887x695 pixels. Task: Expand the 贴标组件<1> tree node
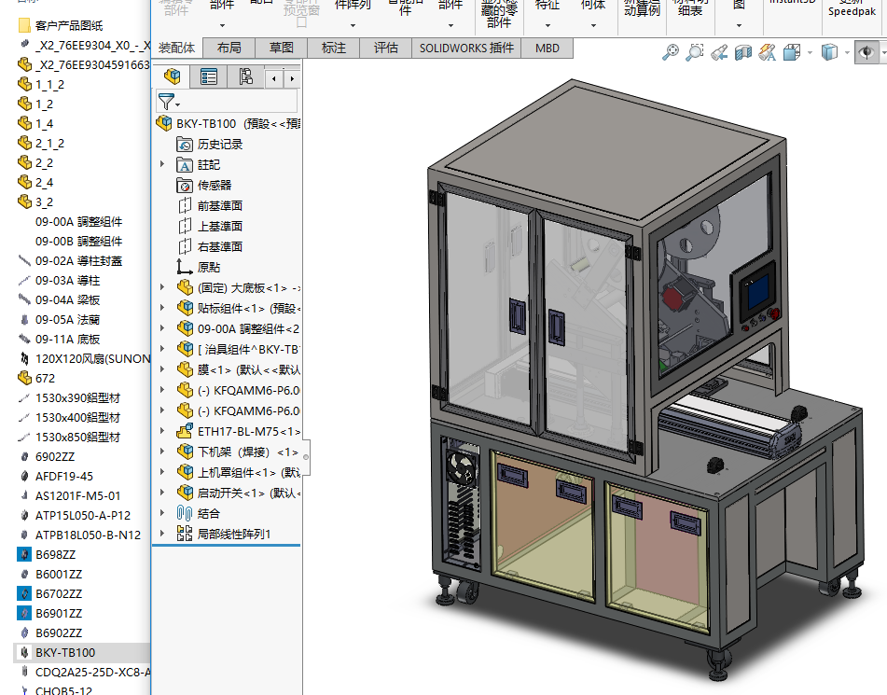click(x=162, y=308)
